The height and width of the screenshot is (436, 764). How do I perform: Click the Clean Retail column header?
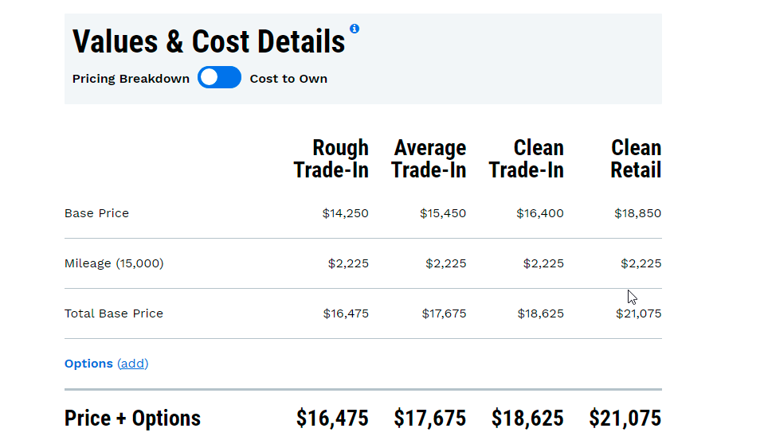coord(636,159)
